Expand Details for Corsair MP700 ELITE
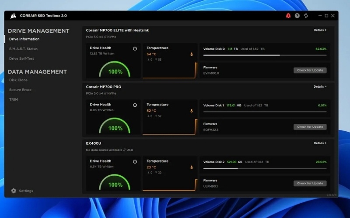 [x=320, y=30]
